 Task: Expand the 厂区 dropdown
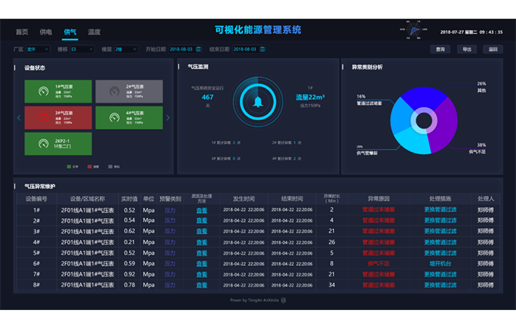tap(38, 49)
